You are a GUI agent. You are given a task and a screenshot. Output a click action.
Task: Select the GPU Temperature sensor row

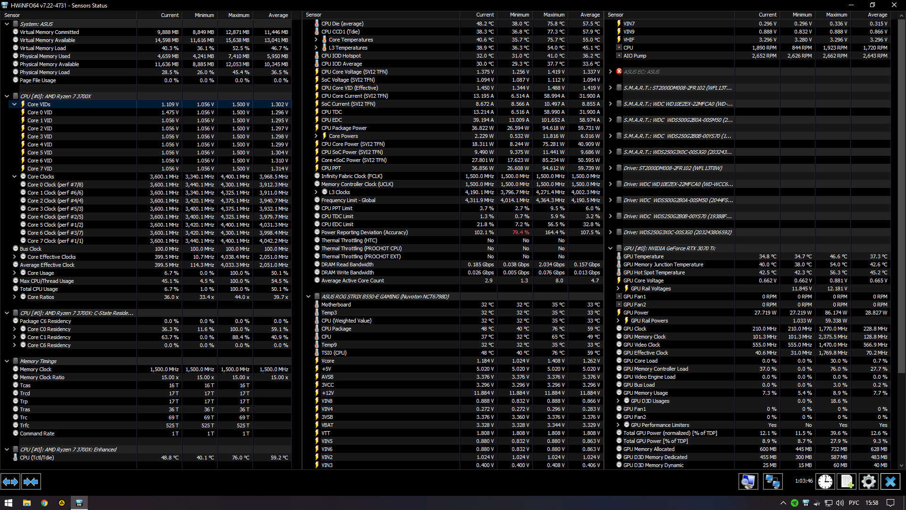coord(643,256)
